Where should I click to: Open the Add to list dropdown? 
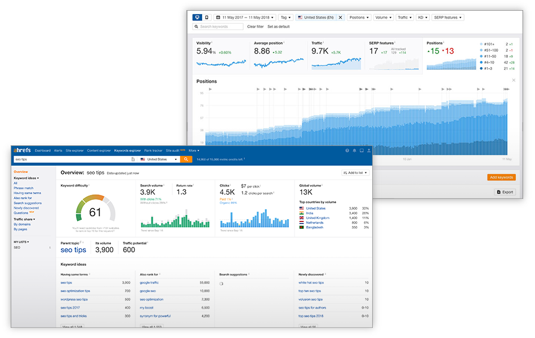coord(355,173)
